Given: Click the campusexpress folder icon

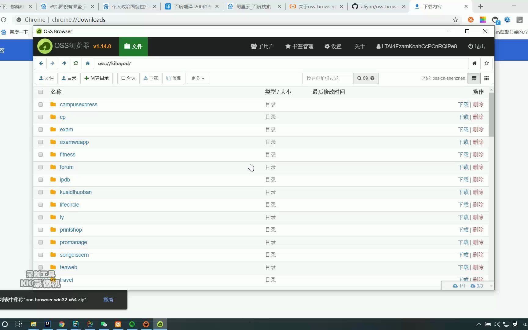Looking at the screenshot, I should (53, 104).
